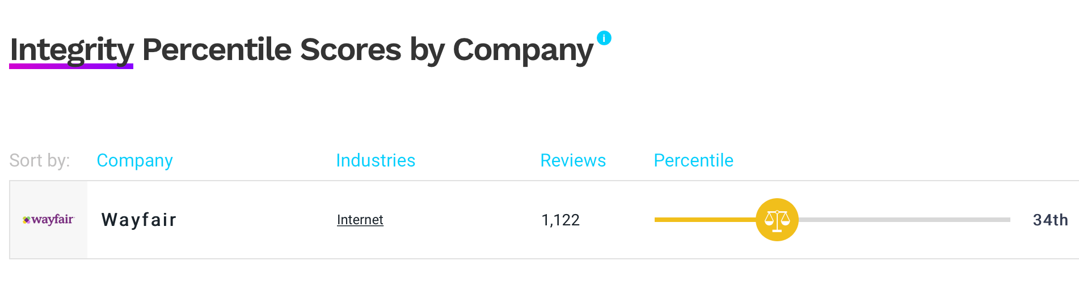Sort the list by Company

134,160
